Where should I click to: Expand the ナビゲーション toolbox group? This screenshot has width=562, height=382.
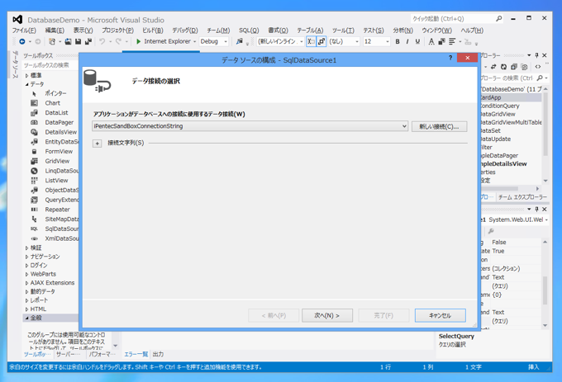tap(27, 257)
